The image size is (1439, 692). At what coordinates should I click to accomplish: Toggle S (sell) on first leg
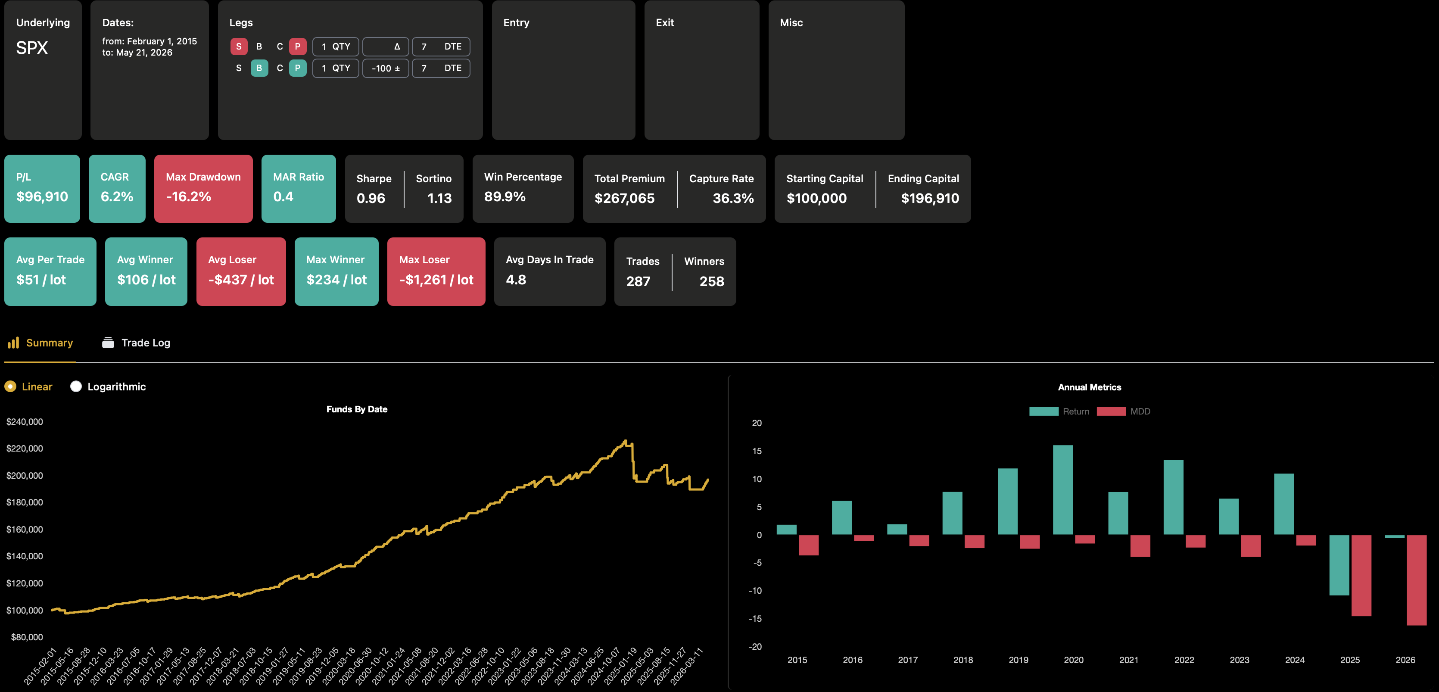[239, 47]
